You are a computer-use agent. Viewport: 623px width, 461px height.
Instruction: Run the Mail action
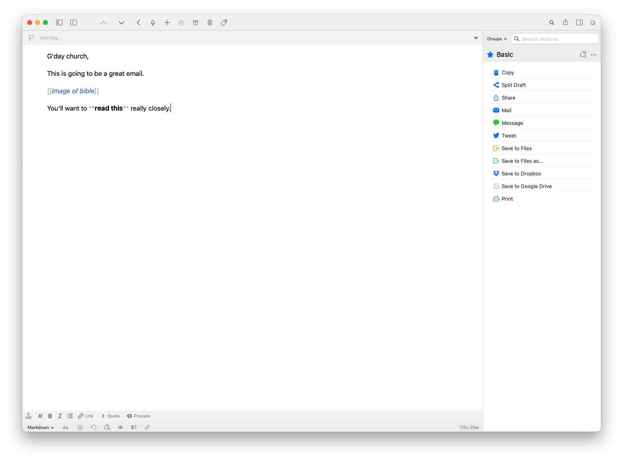[542, 110]
